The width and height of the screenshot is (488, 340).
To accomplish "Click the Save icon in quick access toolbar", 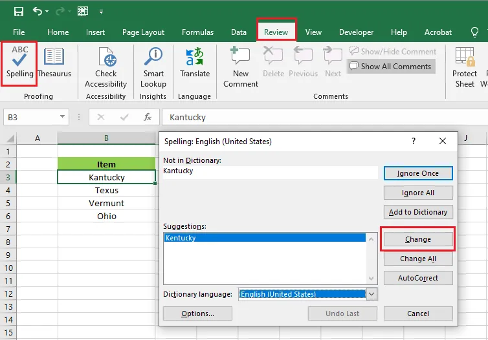I will (19, 12).
